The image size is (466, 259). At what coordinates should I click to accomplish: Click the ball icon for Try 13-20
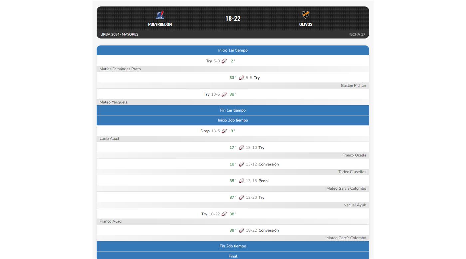pyautogui.click(x=242, y=197)
